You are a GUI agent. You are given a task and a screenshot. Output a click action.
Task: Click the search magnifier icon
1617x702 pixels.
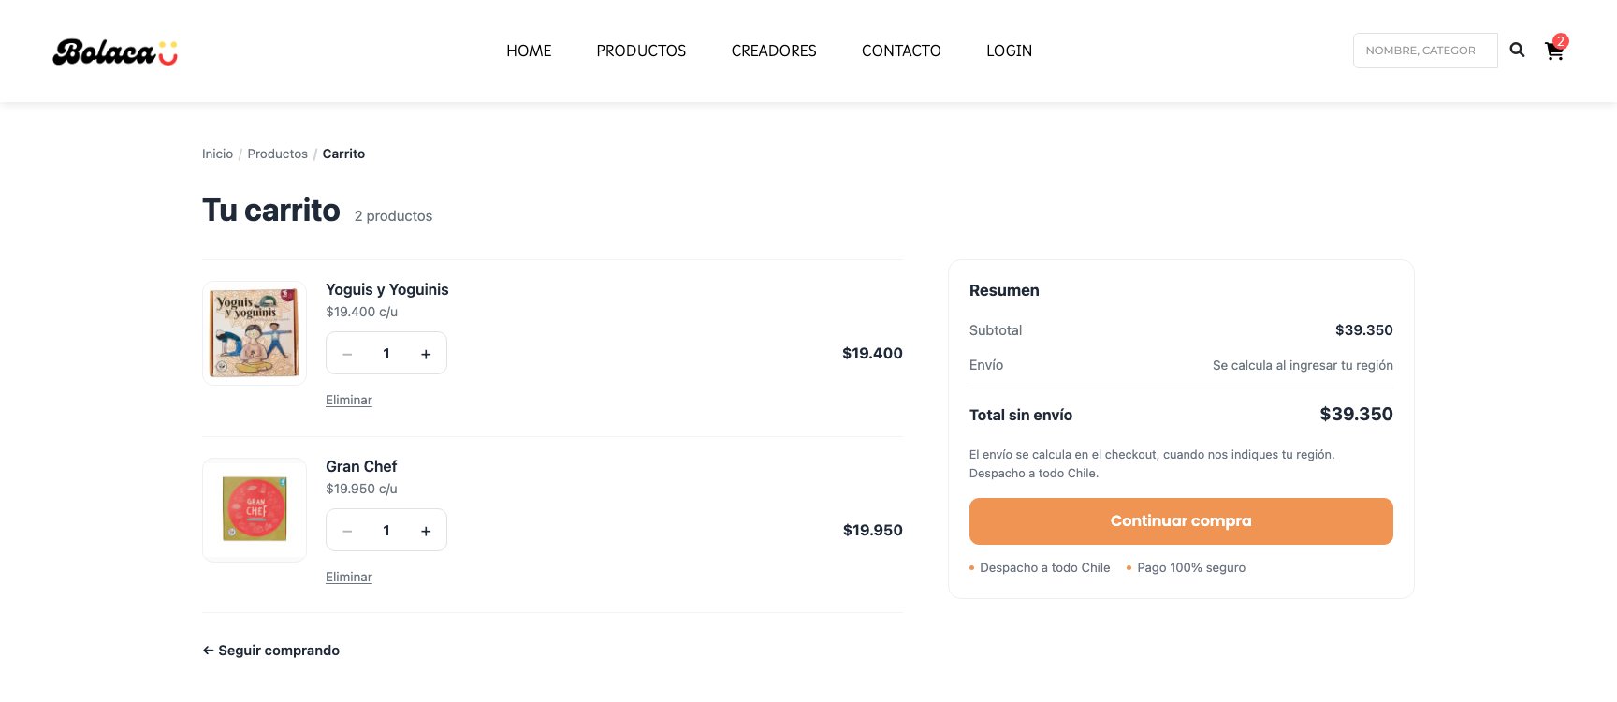click(1517, 51)
